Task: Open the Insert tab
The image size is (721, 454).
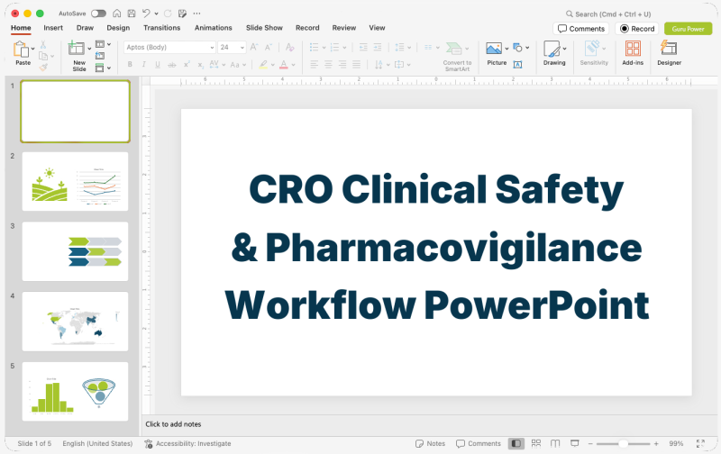Action: 53,28
